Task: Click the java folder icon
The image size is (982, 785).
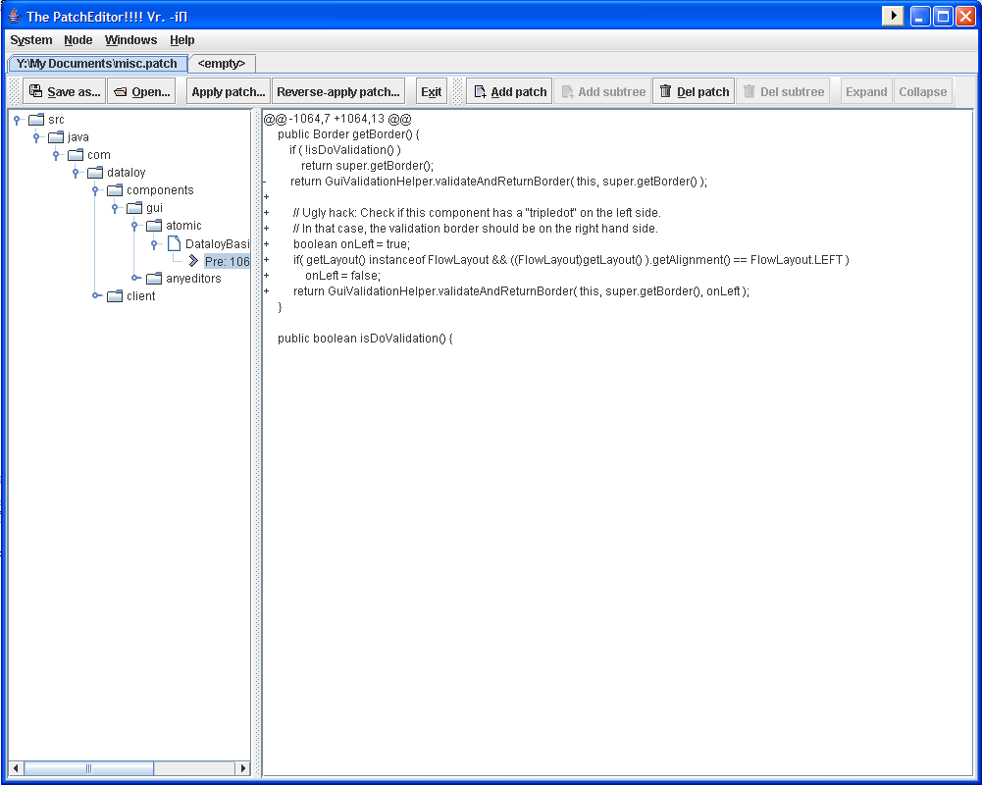Action: click(x=56, y=136)
